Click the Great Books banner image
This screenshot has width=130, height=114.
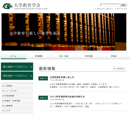[x=64, y=32]
